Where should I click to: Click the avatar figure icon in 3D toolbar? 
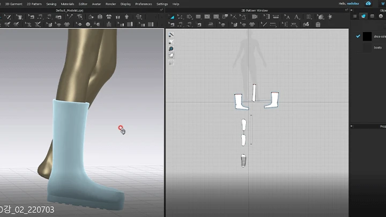tap(127, 17)
